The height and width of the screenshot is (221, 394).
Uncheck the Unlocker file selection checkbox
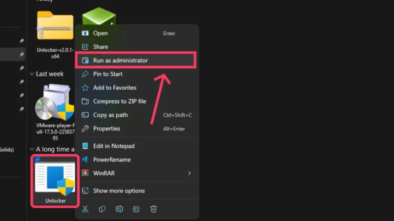coord(38,160)
